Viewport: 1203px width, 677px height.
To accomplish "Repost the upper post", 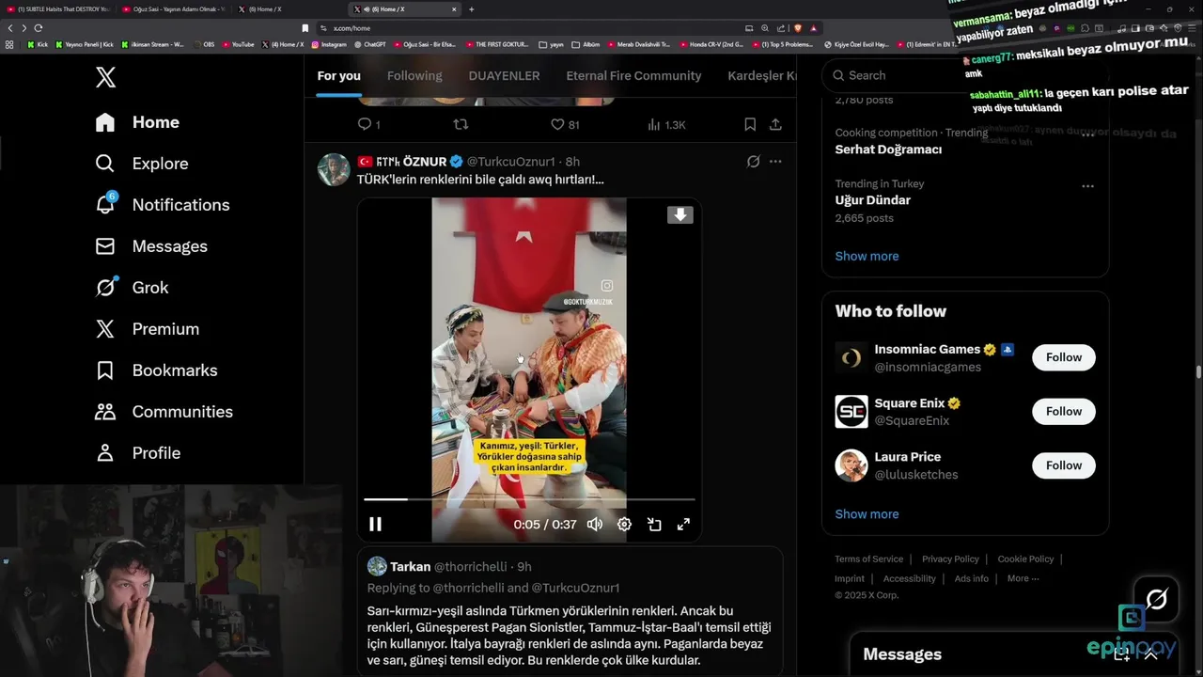I will pyautogui.click(x=461, y=124).
